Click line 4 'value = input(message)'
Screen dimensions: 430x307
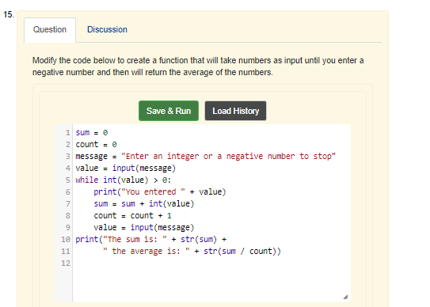click(x=125, y=168)
